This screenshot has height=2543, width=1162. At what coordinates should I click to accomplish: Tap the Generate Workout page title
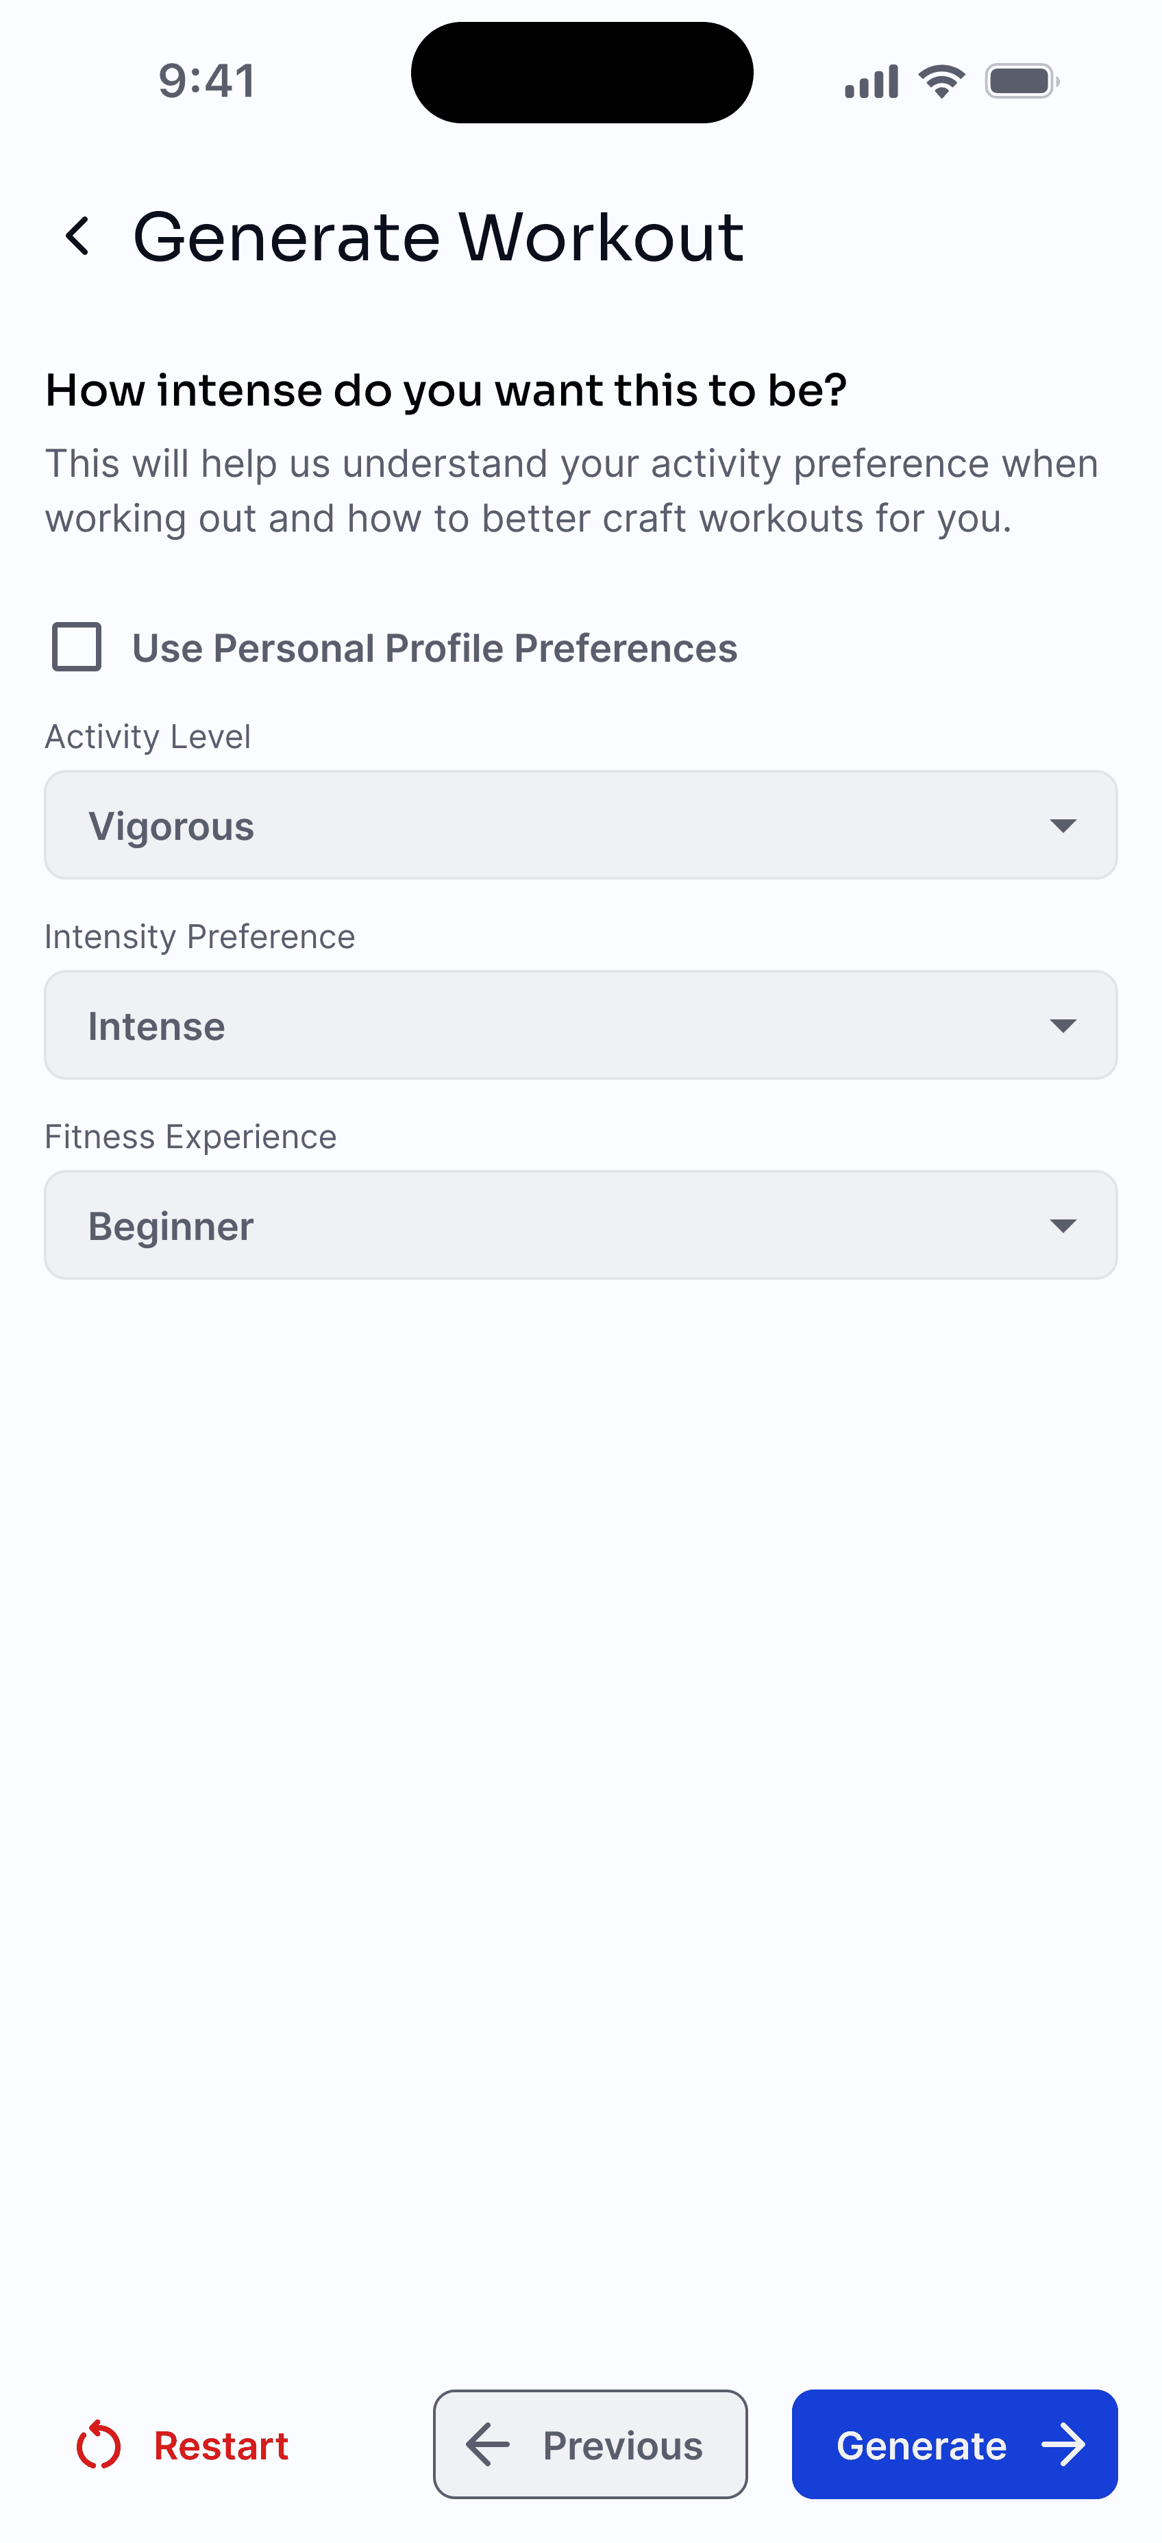pyautogui.click(x=438, y=237)
